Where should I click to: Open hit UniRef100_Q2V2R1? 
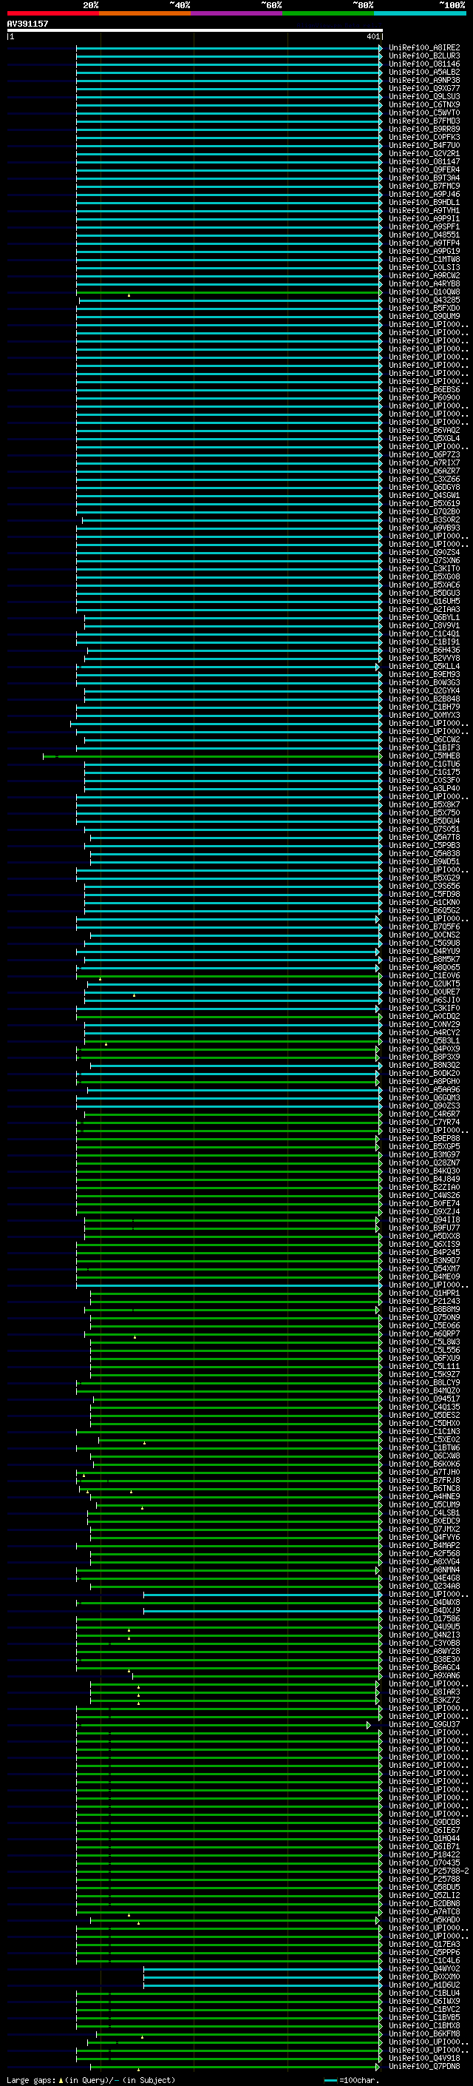pyautogui.click(x=423, y=153)
